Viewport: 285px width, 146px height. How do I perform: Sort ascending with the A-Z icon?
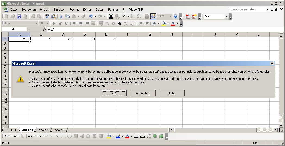pos(133,16)
